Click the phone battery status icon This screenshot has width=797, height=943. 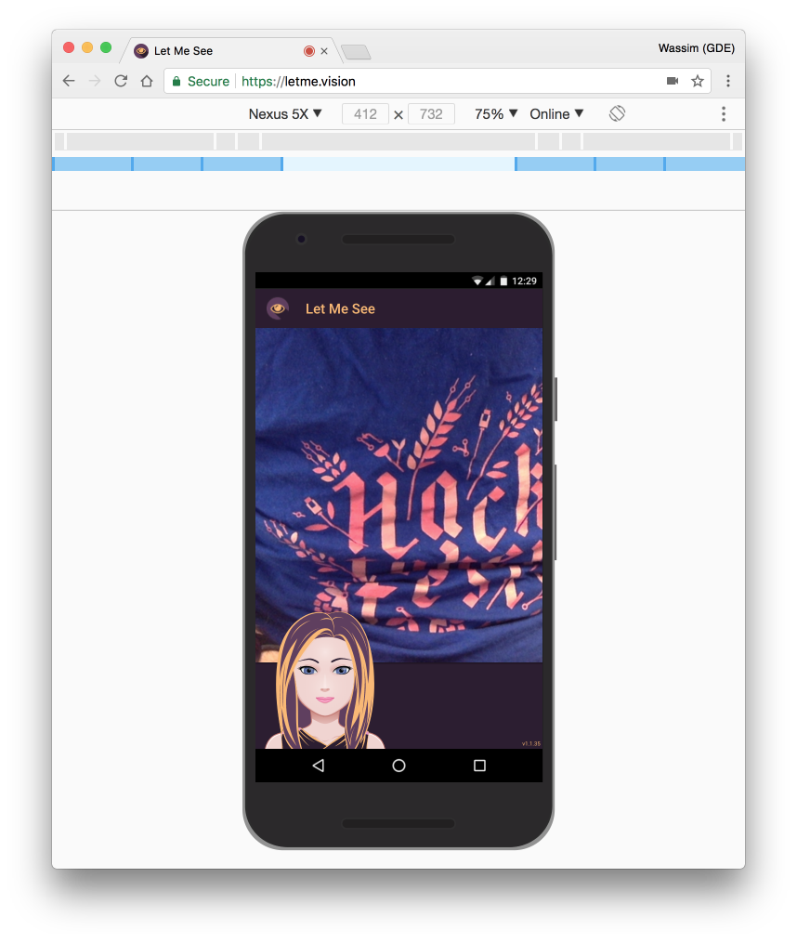click(x=503, y=281)
